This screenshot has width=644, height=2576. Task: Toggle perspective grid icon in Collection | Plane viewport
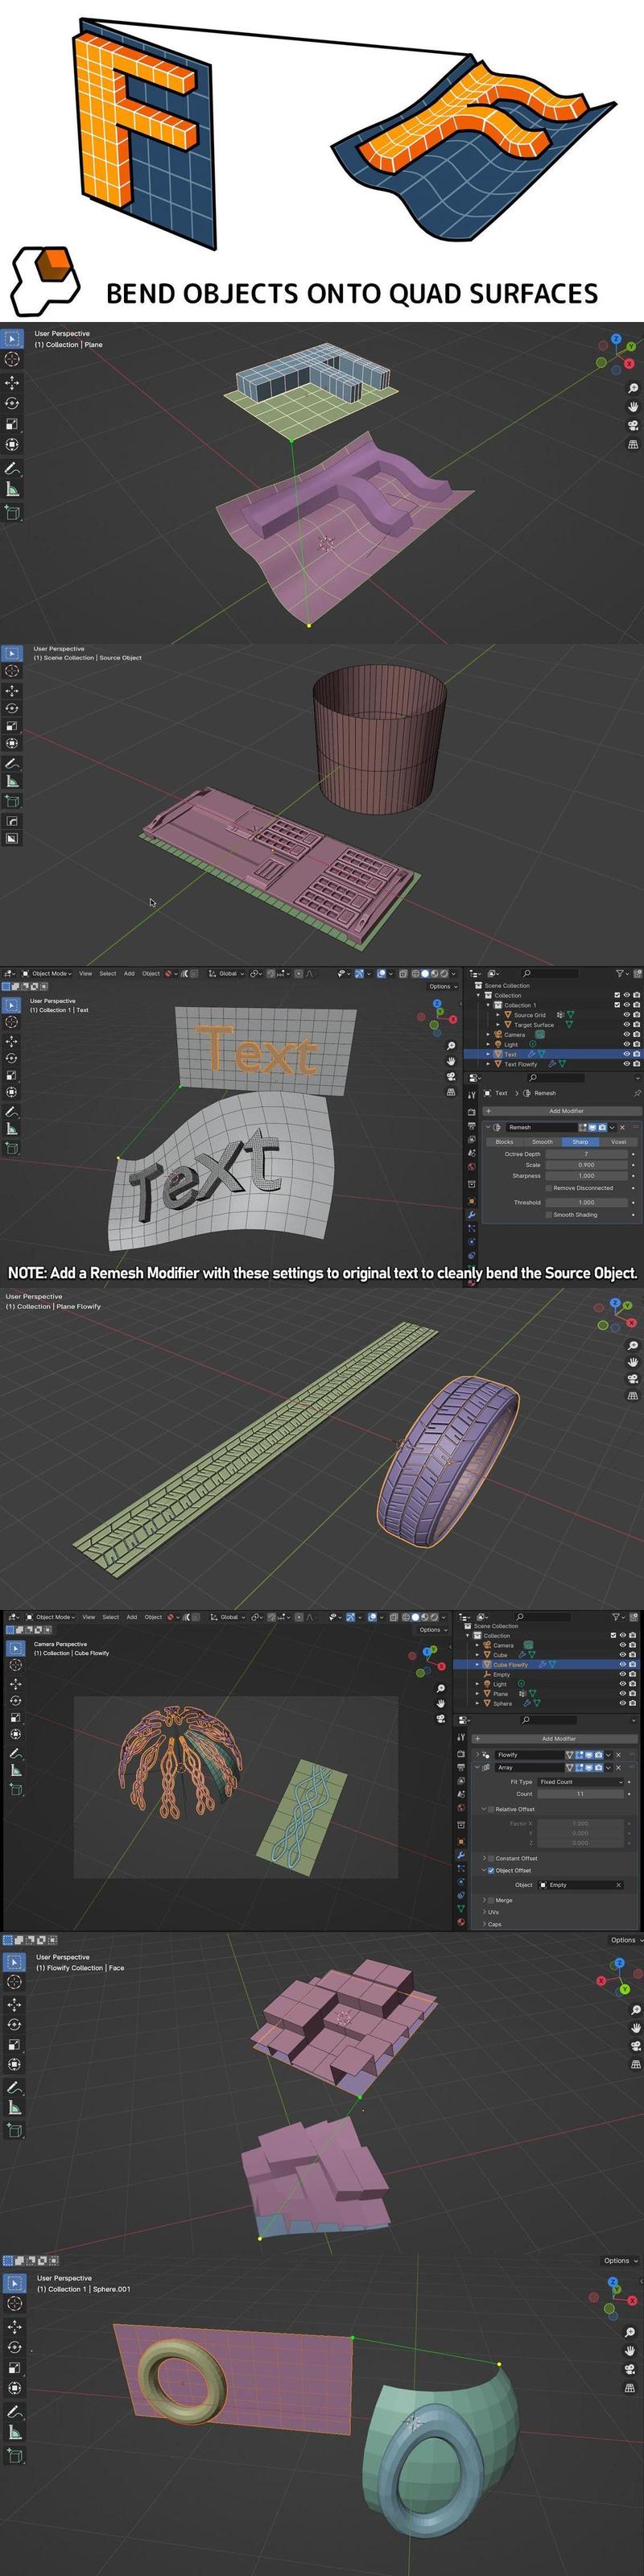coord(632,444)
